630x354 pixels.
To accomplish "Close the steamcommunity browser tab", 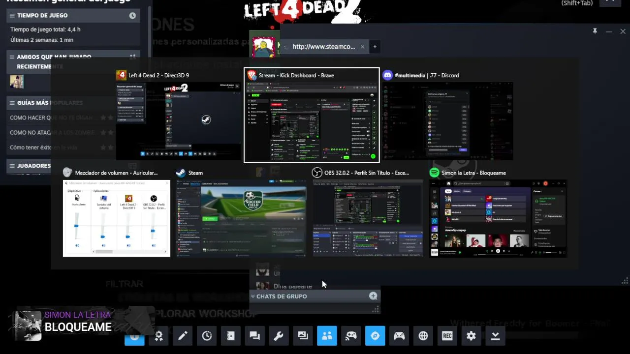I will [362, 47].
